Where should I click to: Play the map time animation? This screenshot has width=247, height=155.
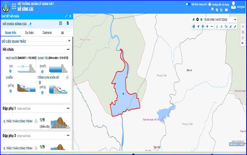click(x=197, y=19)
